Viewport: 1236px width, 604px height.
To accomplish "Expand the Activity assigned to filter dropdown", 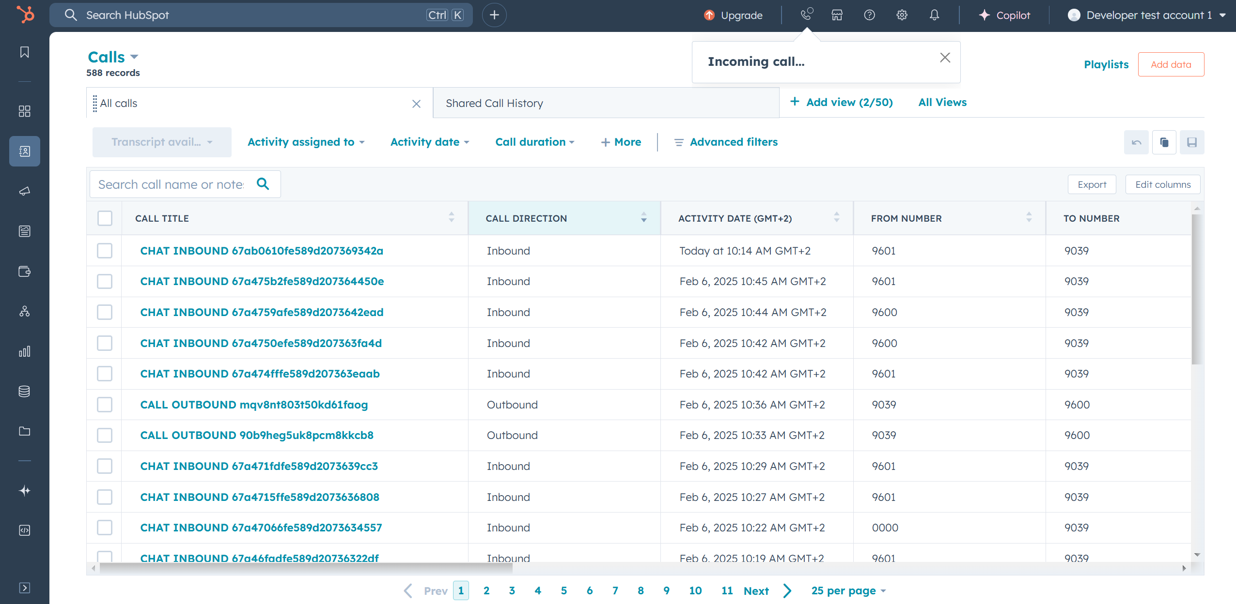I will (x=306, y=142).
